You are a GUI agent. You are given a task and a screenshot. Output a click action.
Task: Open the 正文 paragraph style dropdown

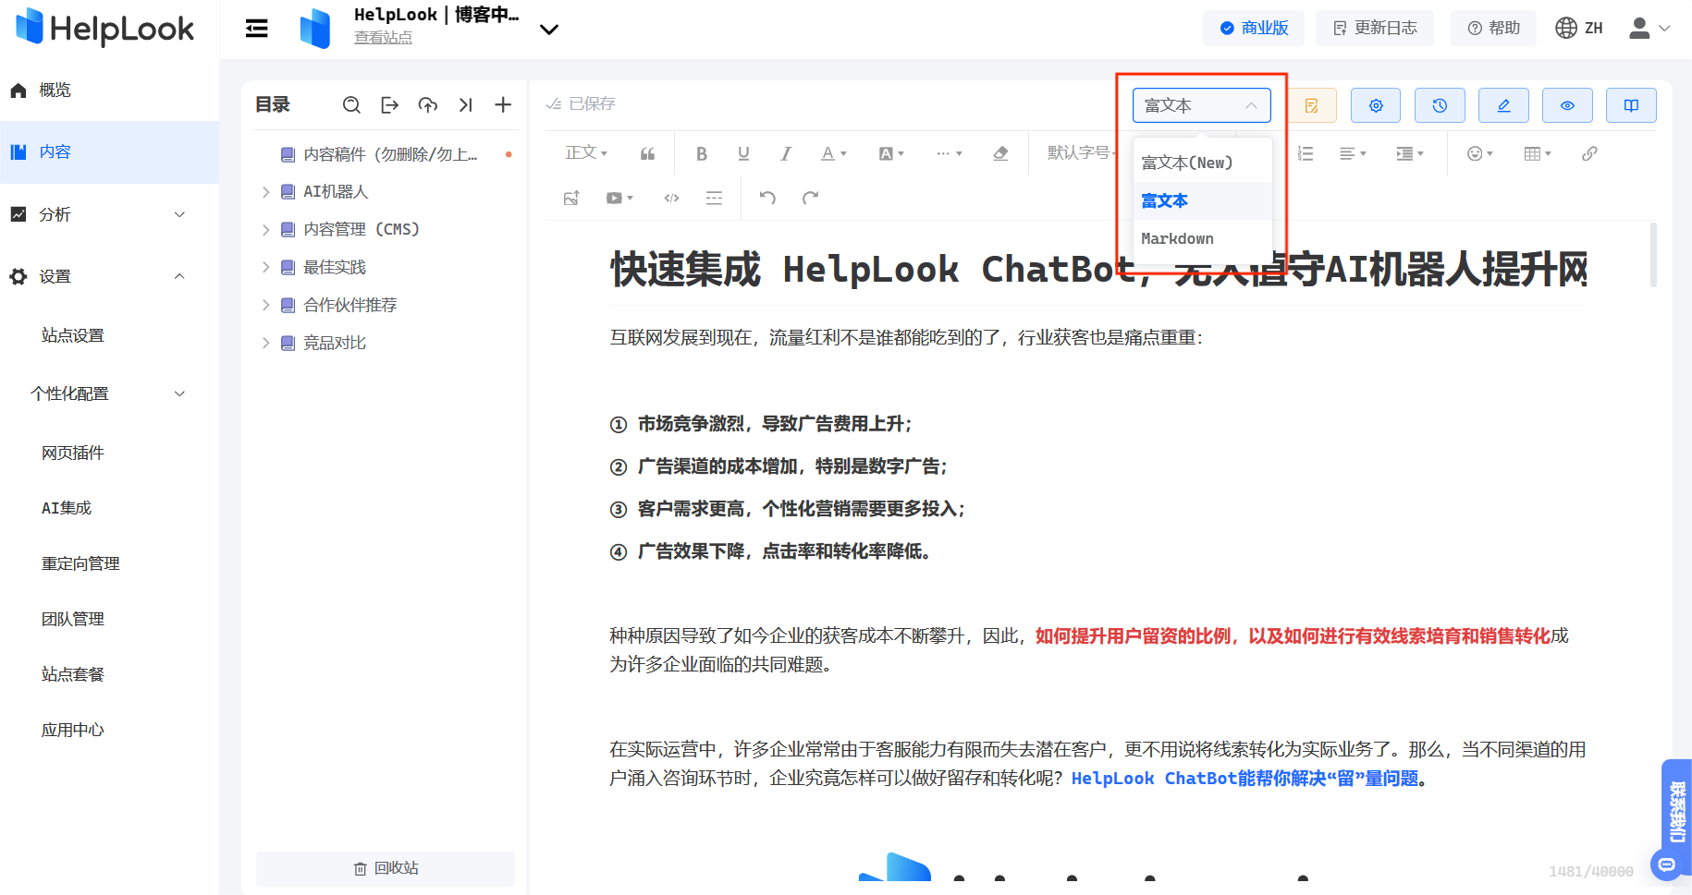[x=586, y=153]
